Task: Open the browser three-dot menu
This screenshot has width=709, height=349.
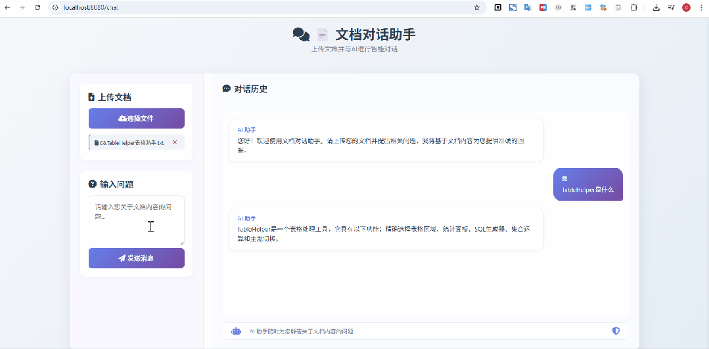Action: point(701,8)
